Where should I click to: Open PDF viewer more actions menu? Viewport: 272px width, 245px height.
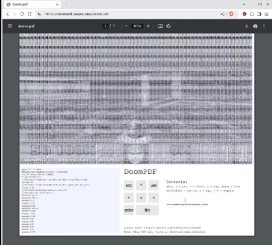[x=263, y=26]
